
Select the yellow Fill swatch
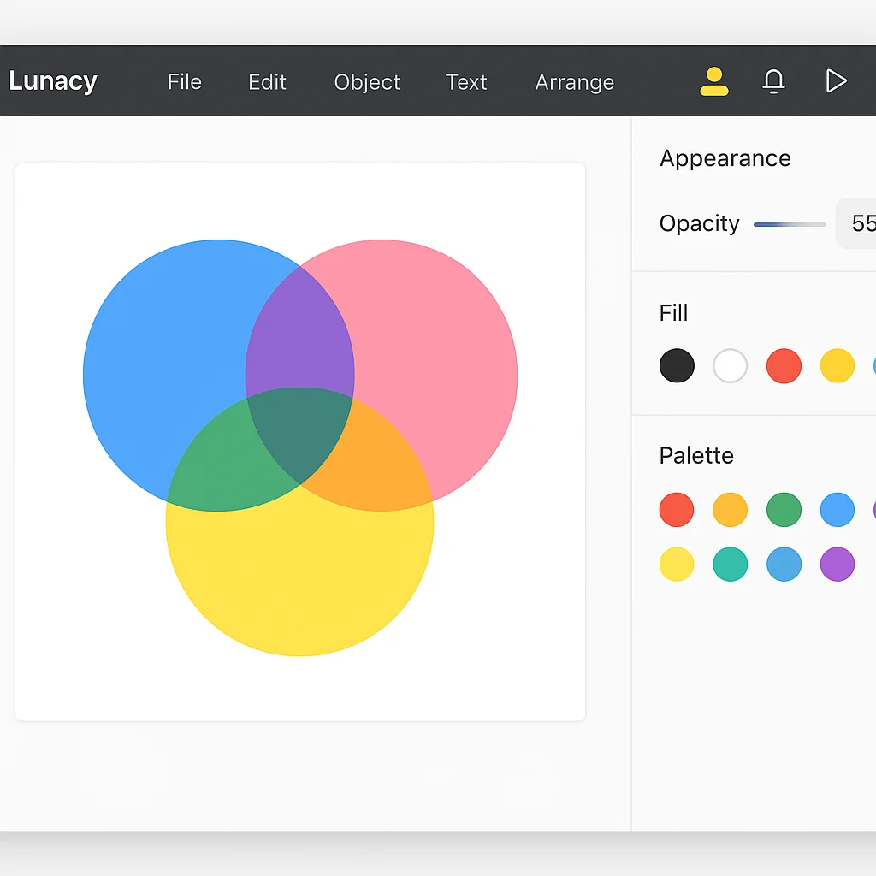click(837, 365)
